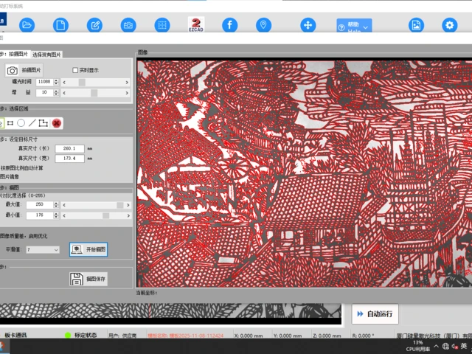Launch EZCAD2 from the toolbar
The image size is (472, 354).
click(x=196, y=24)
